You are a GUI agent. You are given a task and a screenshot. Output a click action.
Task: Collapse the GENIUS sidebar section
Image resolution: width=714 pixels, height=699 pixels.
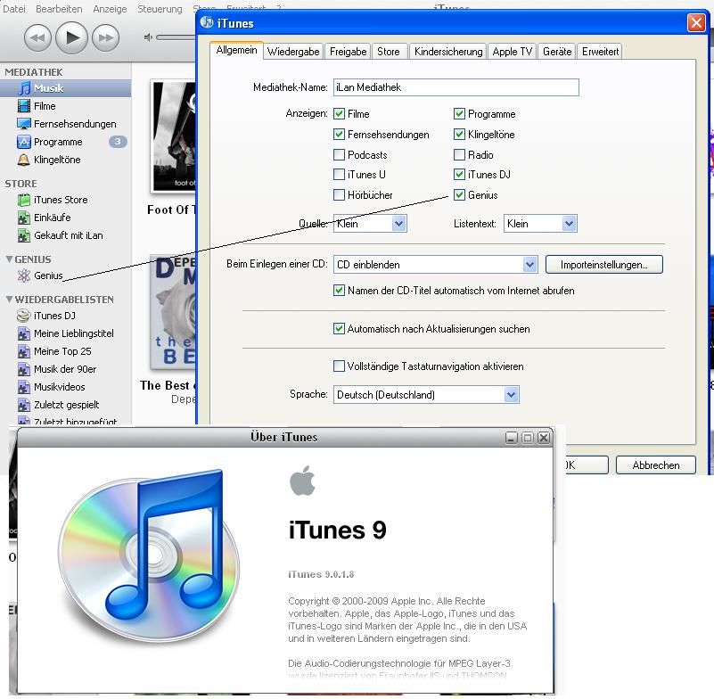click(x=9, y=259)
